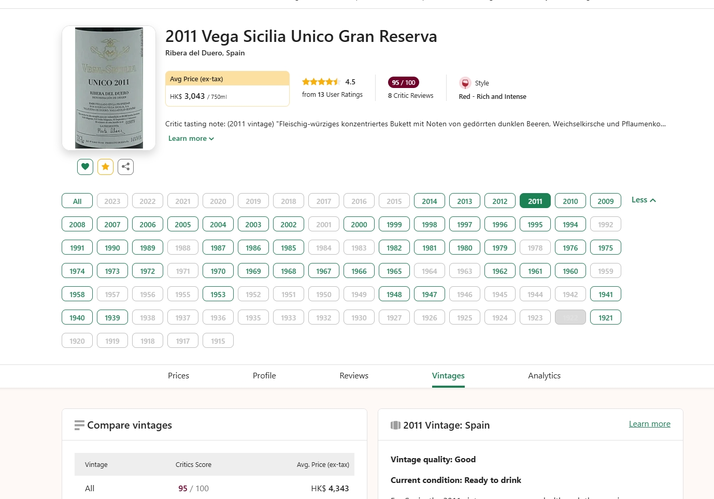
Task: Go to the 1970 vintage
Action: (x=218, y=271)
